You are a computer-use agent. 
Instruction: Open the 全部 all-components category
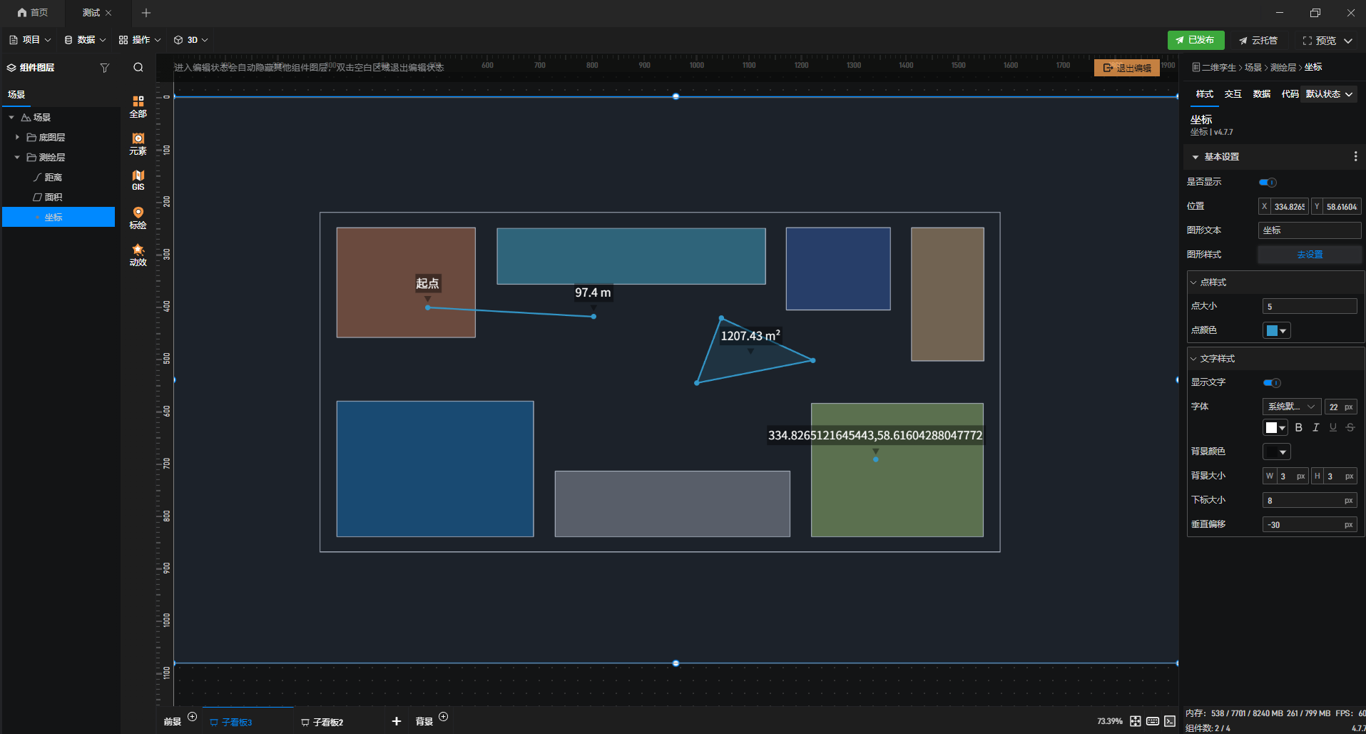click(138, 107)
